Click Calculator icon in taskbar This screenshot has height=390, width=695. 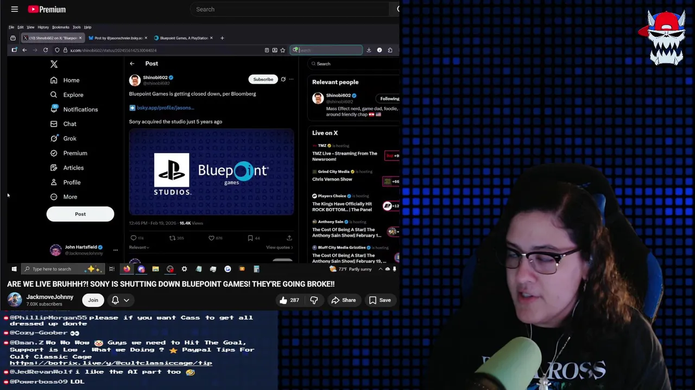tap(256, 269)
